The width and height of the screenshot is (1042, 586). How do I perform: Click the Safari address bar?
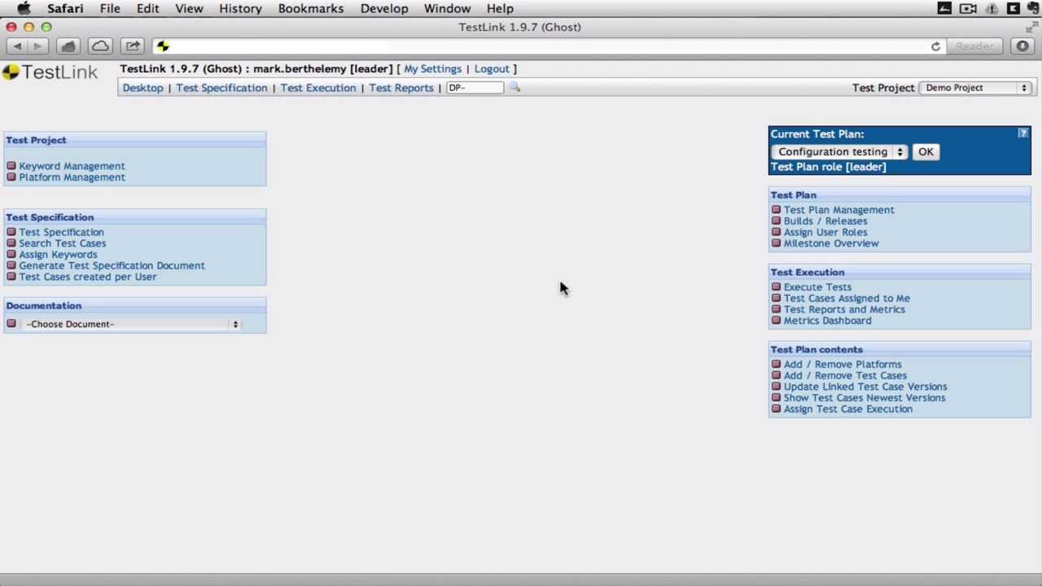point(549,46)
